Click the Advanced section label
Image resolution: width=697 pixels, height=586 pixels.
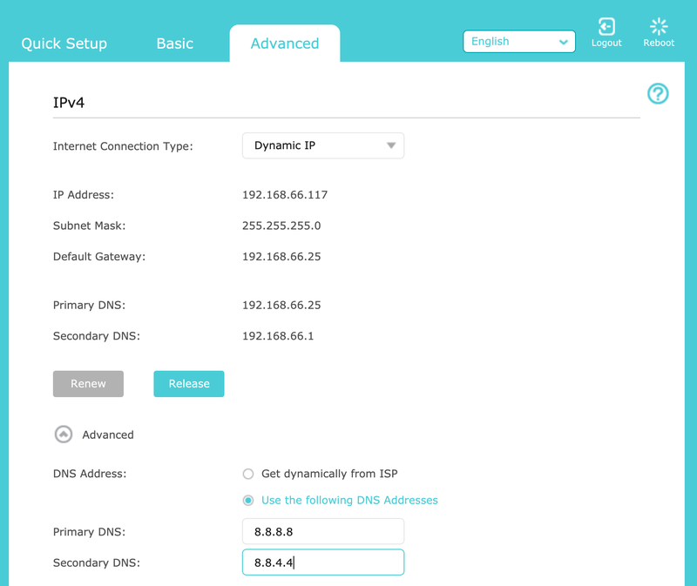pos(108,435)
